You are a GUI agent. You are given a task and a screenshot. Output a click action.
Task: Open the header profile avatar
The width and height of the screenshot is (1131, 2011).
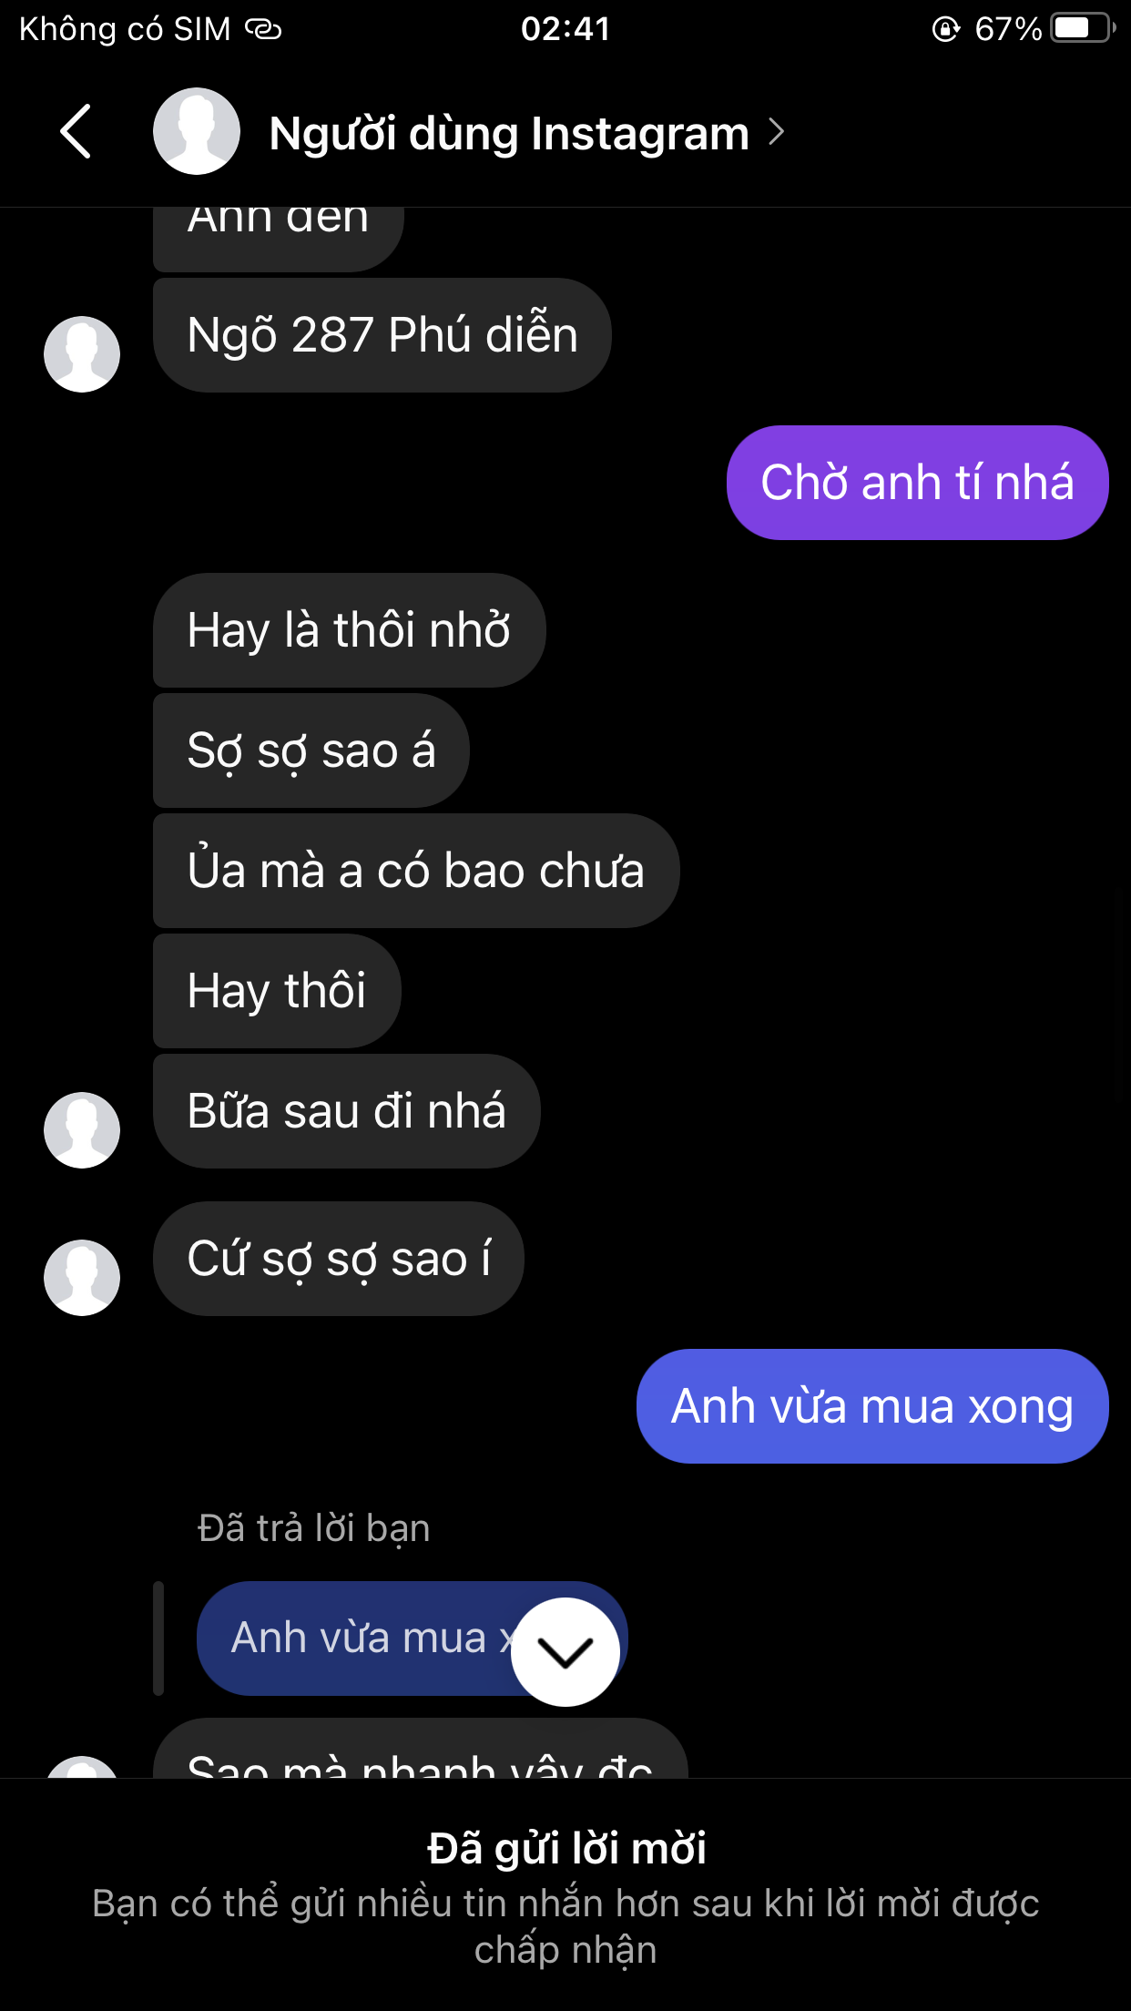pyautogui.click(x=196, y=131)
